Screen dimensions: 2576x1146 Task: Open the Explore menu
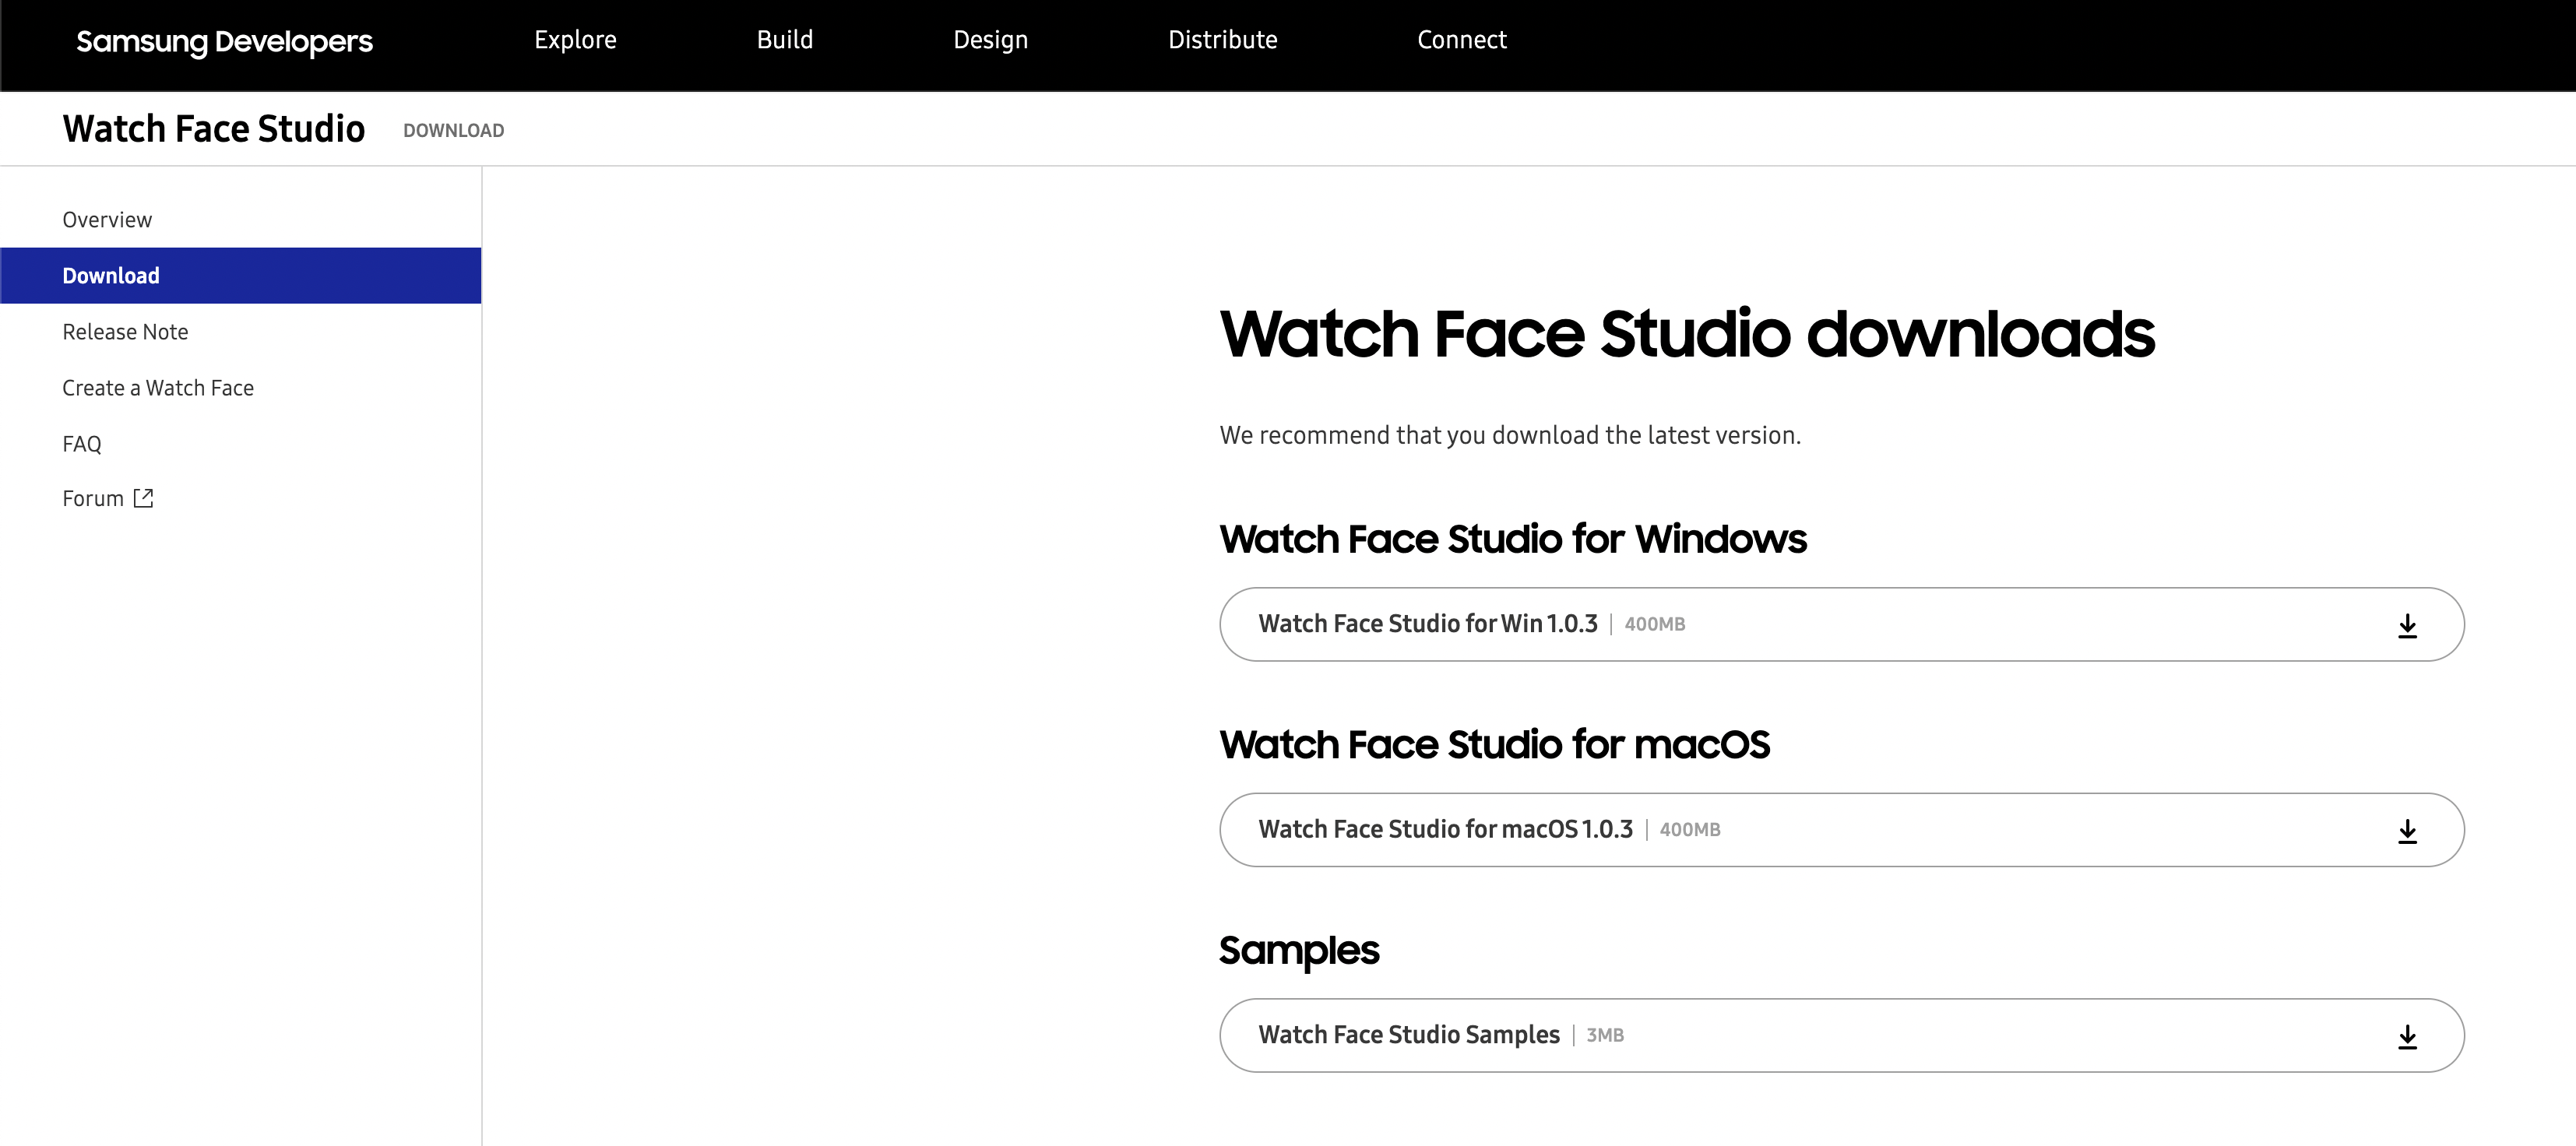tap(575, 40)
